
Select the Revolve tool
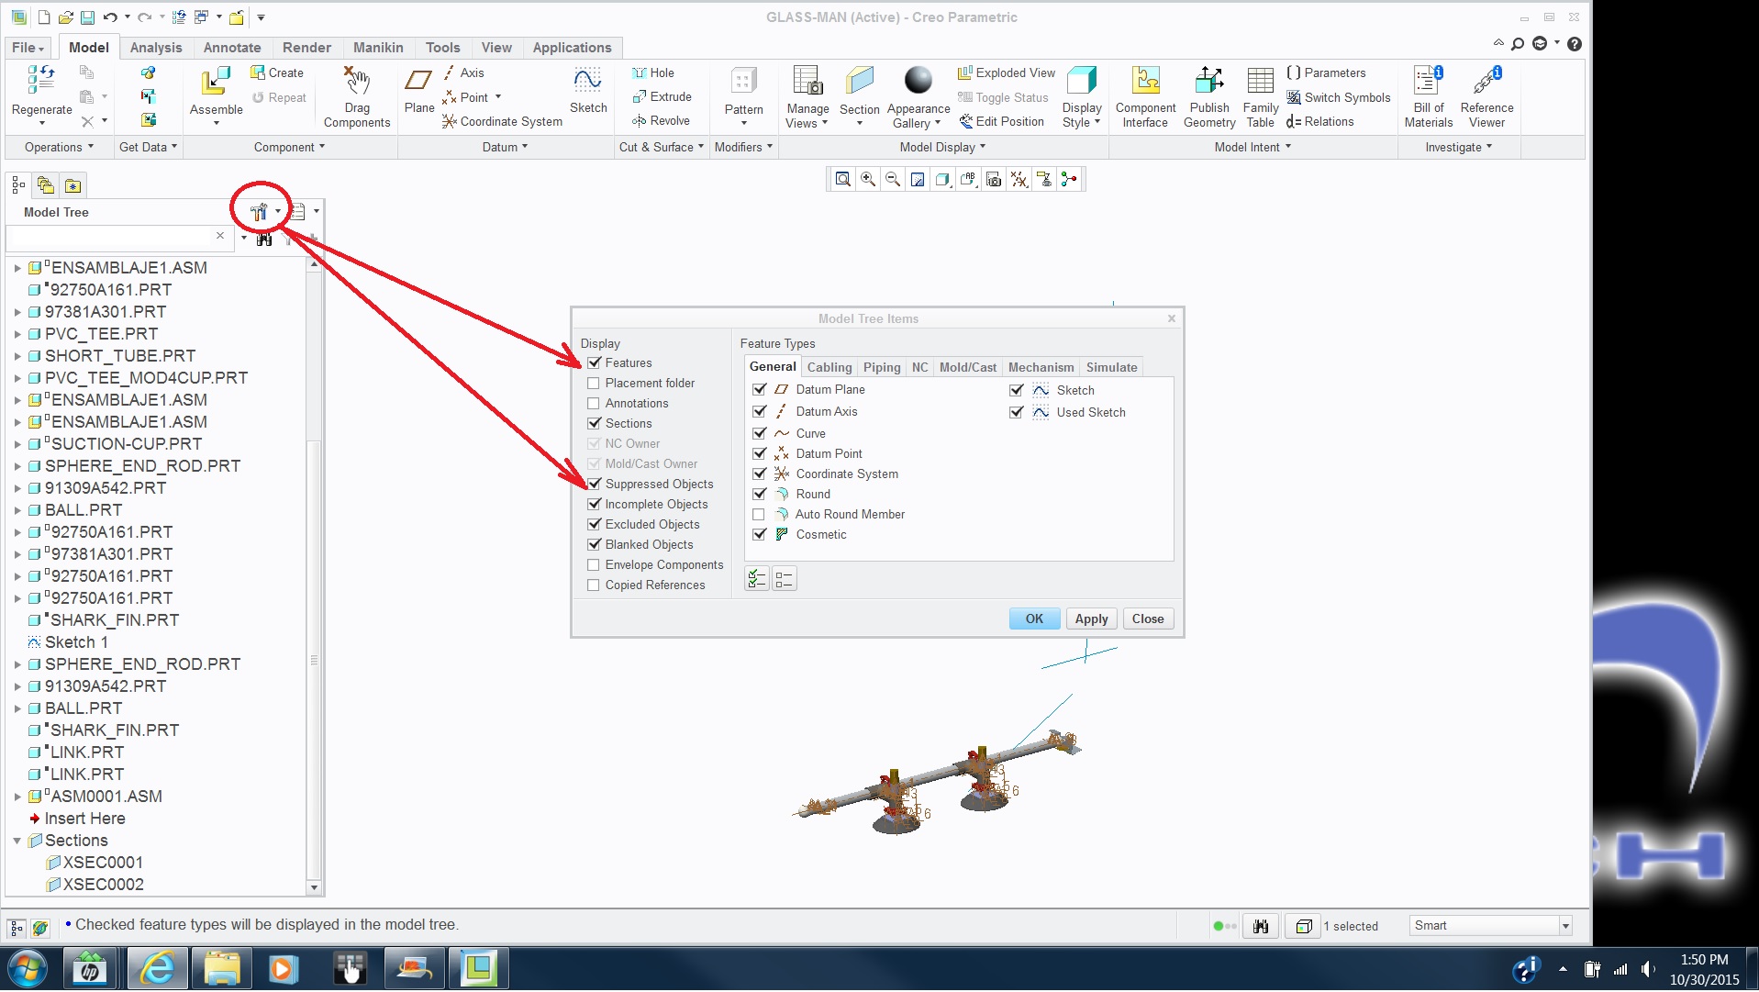pyautogui.click(x=661, y=120)
